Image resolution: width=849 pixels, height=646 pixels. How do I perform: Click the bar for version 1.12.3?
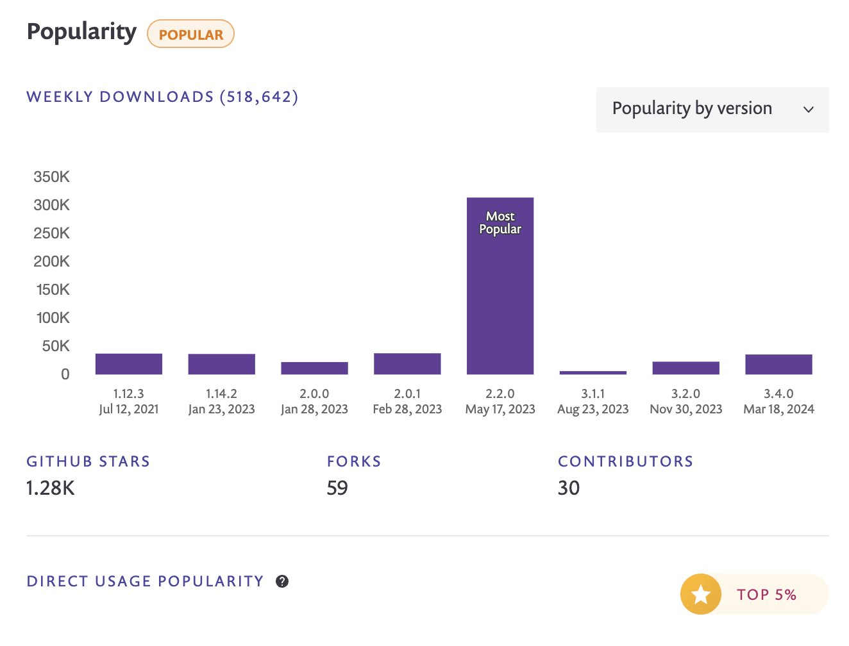[129, 364]
